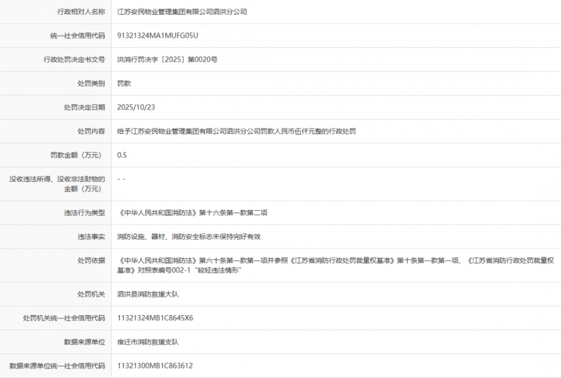Click the 违法事实 row label
This screenshot has width=561, height=378.
pyautogui.click(x=91, y=236)
